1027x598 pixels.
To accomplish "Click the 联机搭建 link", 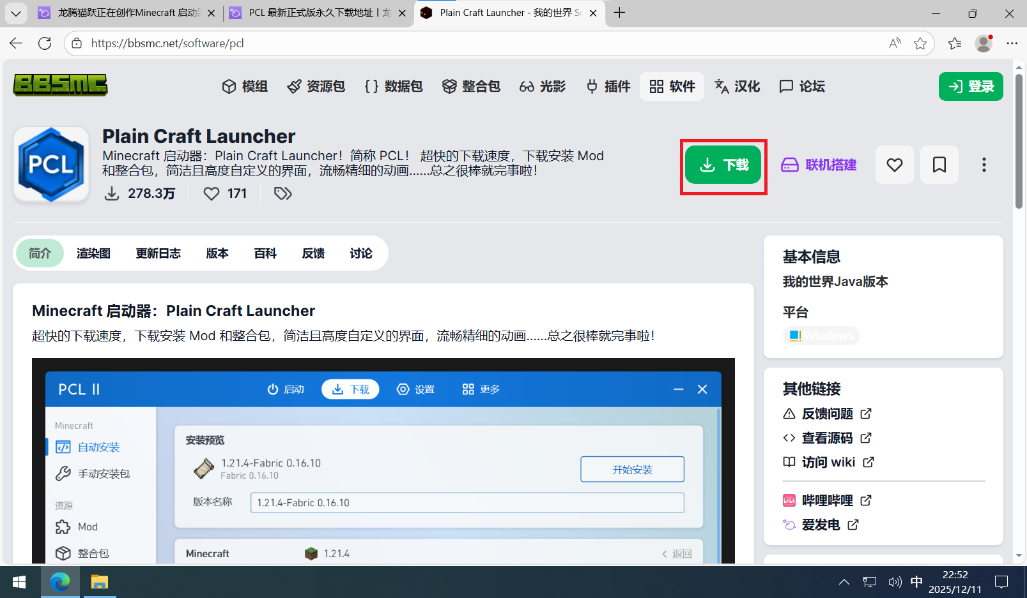I will 819,165.
